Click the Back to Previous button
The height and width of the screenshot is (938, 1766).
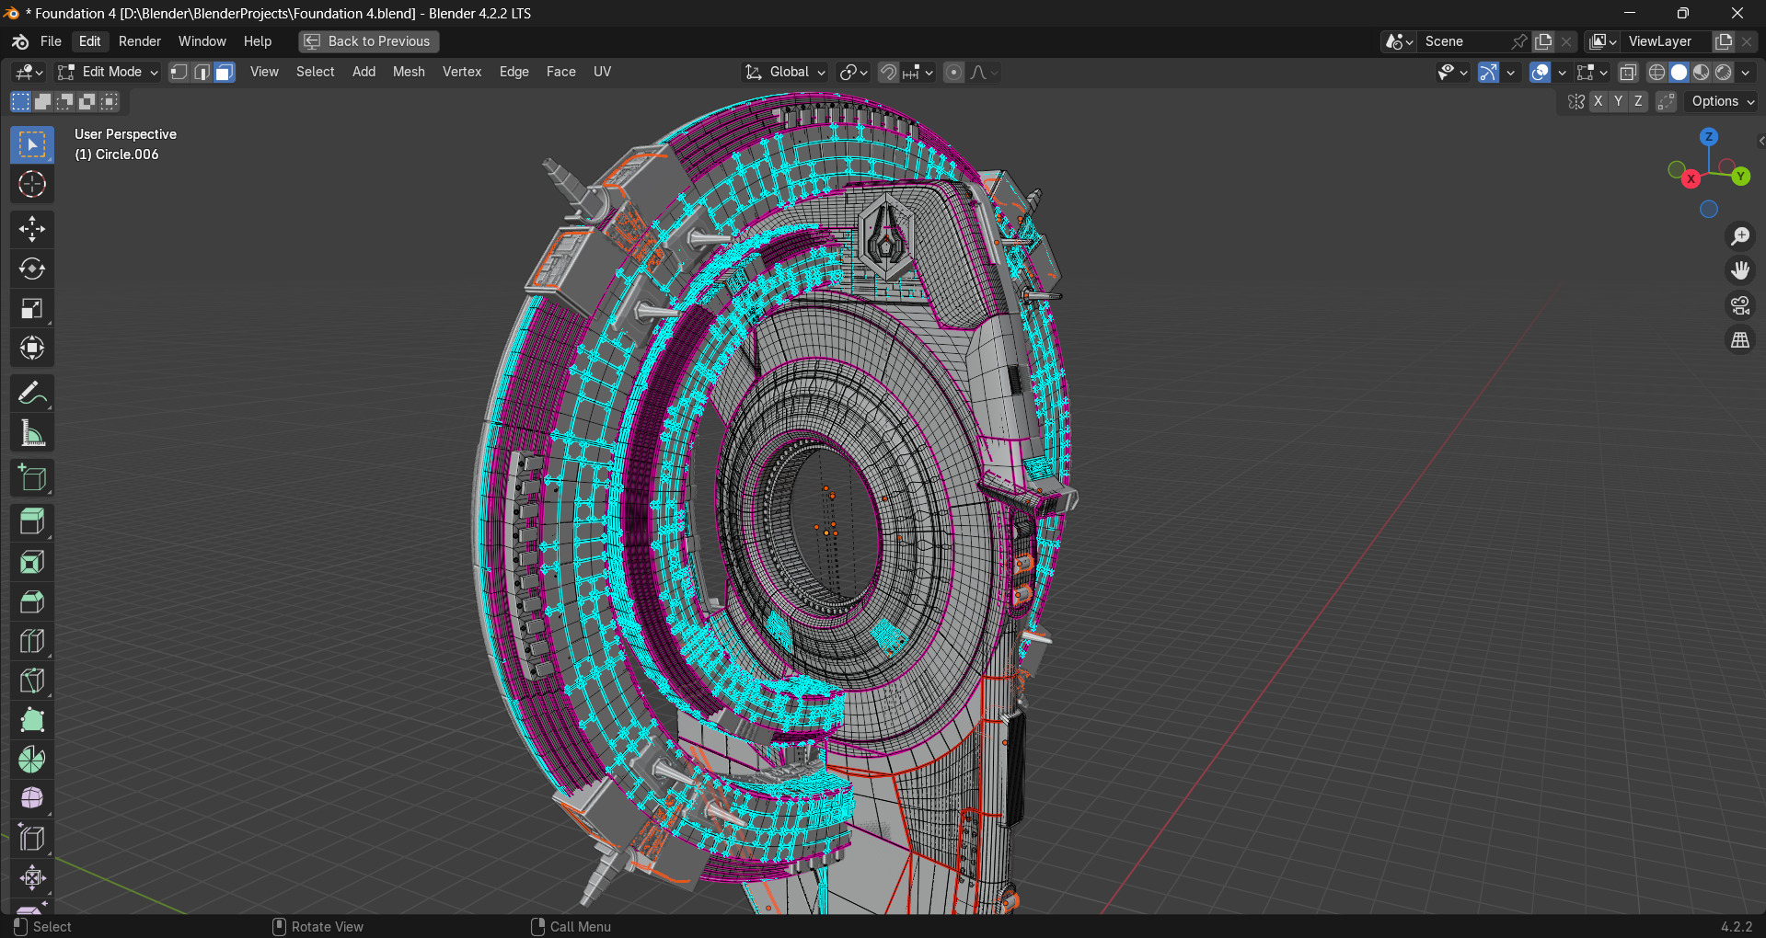(369, 41)
